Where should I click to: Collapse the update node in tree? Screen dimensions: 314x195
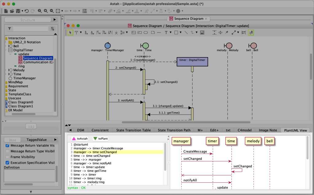(x=10, y=54)
